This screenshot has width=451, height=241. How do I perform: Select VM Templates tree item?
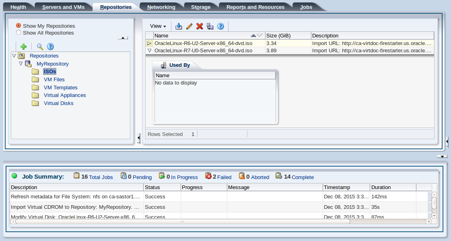click(61, 87)
